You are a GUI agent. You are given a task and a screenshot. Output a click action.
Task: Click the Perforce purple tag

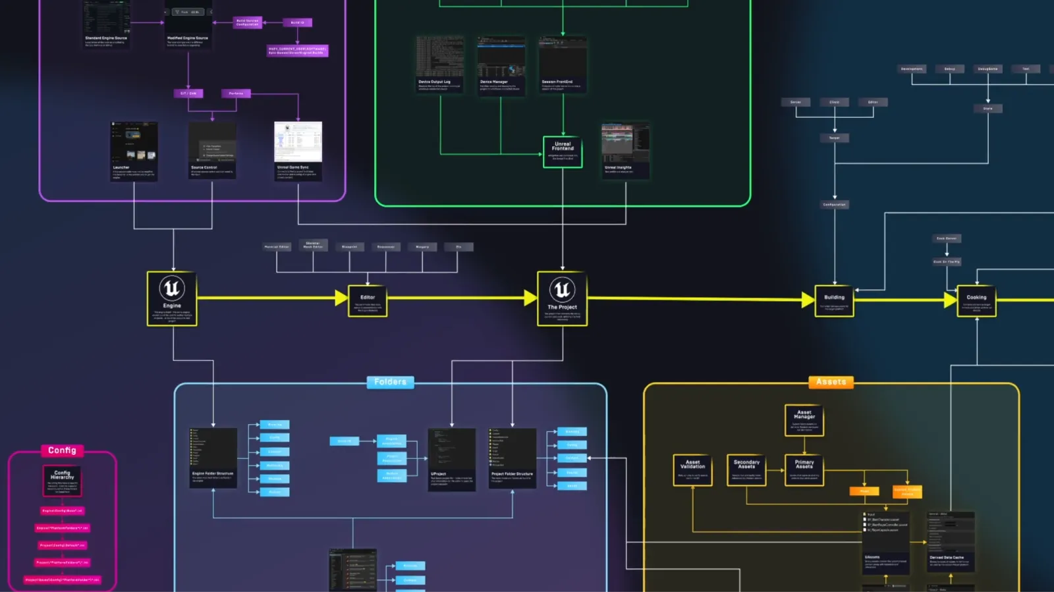click(x=236, y=94)
